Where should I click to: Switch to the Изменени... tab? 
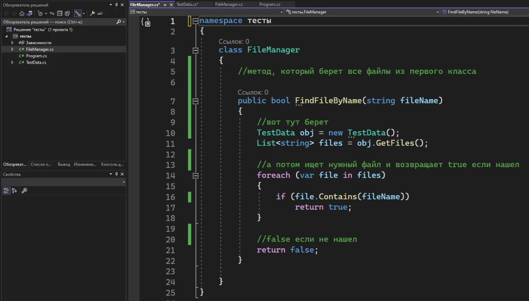pos(85,164)
